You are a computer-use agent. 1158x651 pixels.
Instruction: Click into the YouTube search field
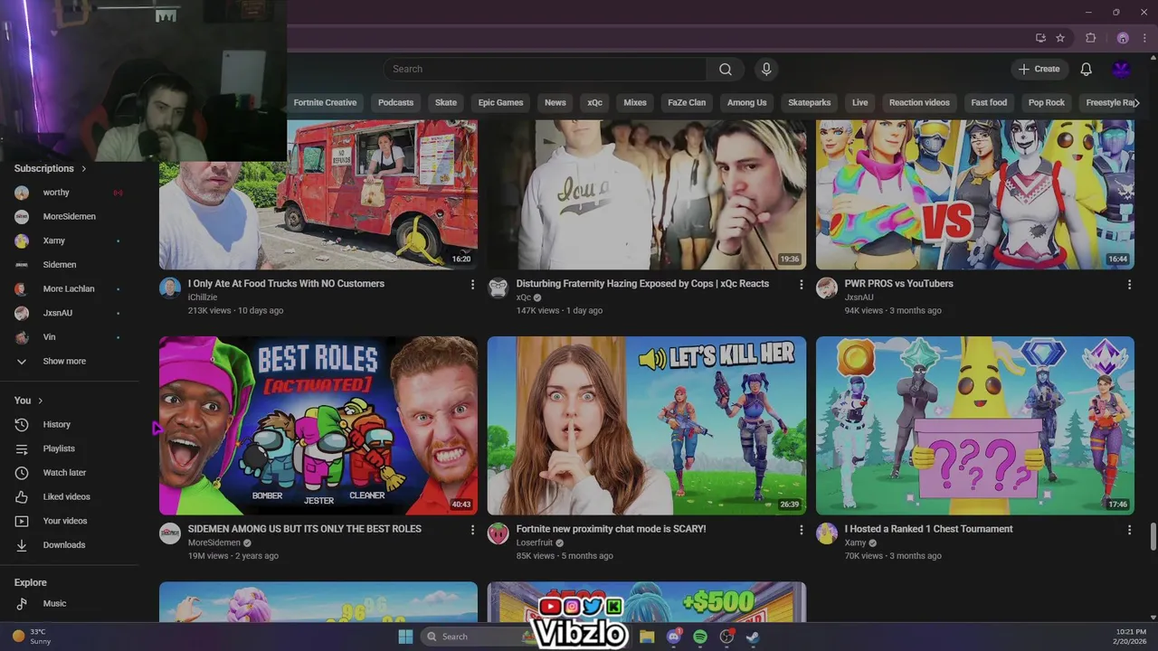tap(546, 69)
